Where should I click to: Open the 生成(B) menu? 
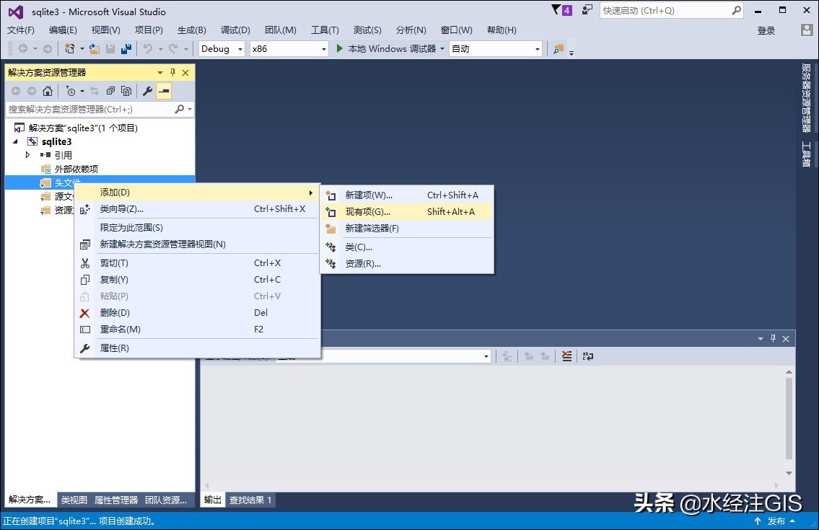[x=192, y=30]
